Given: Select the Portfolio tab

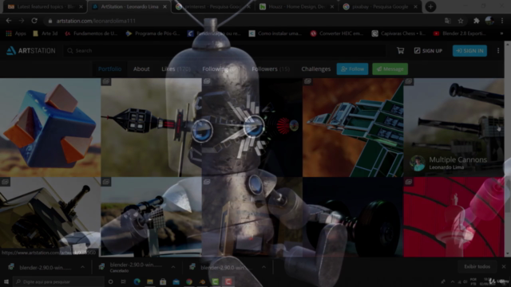Looking at the screenshot, I should tap(110, 69).
